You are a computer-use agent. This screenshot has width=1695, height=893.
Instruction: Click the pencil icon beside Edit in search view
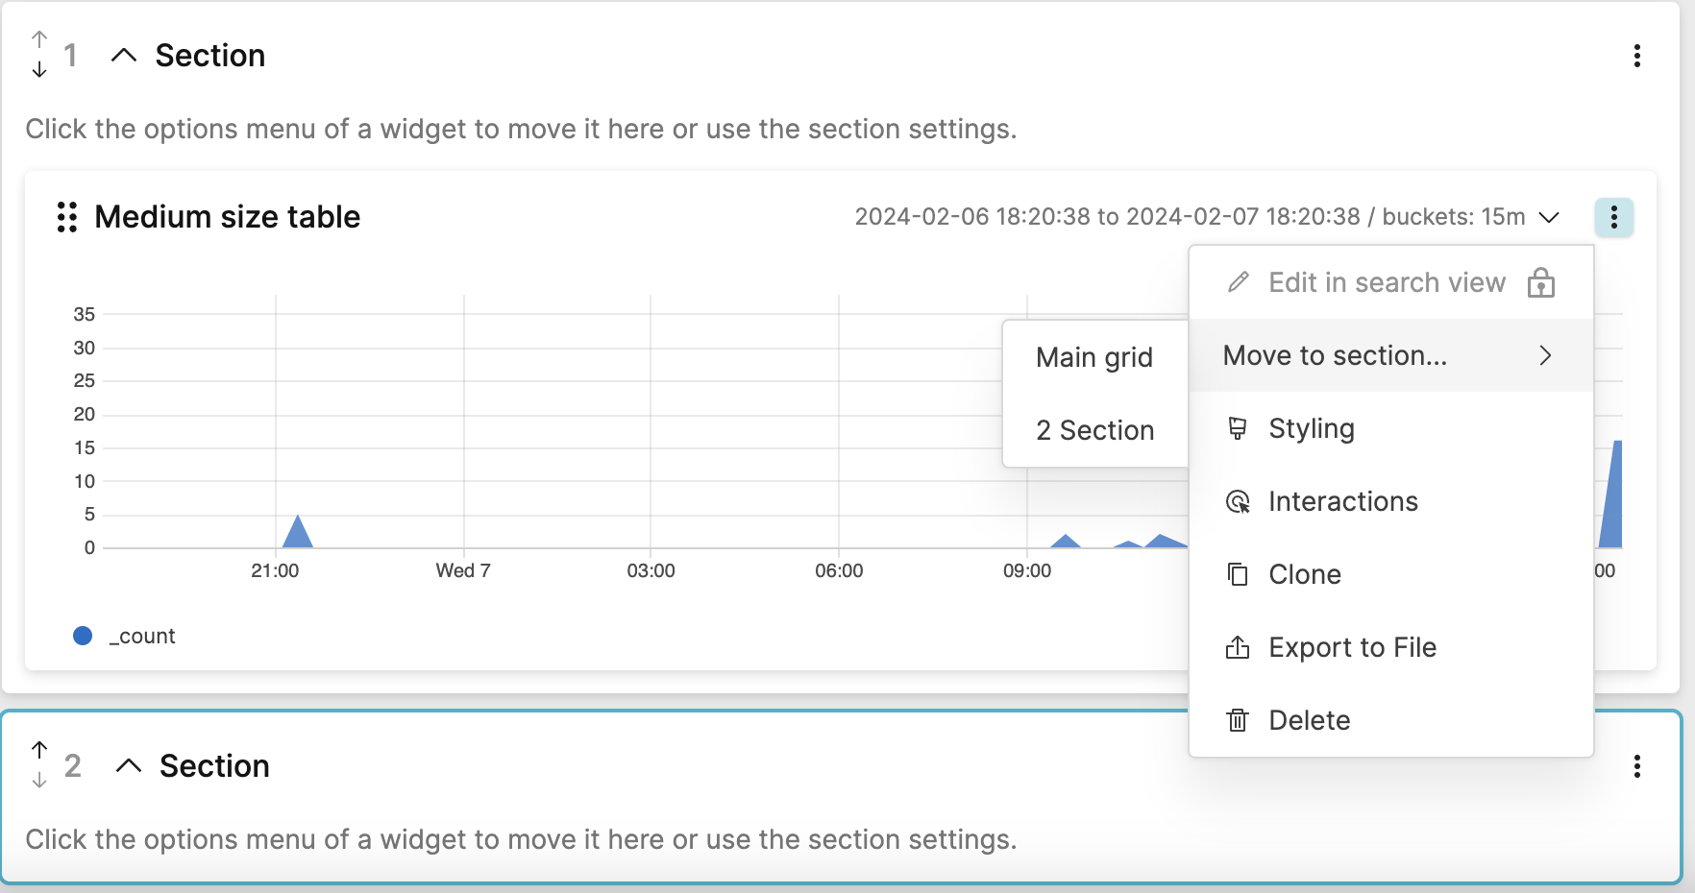click(1238, 281)
